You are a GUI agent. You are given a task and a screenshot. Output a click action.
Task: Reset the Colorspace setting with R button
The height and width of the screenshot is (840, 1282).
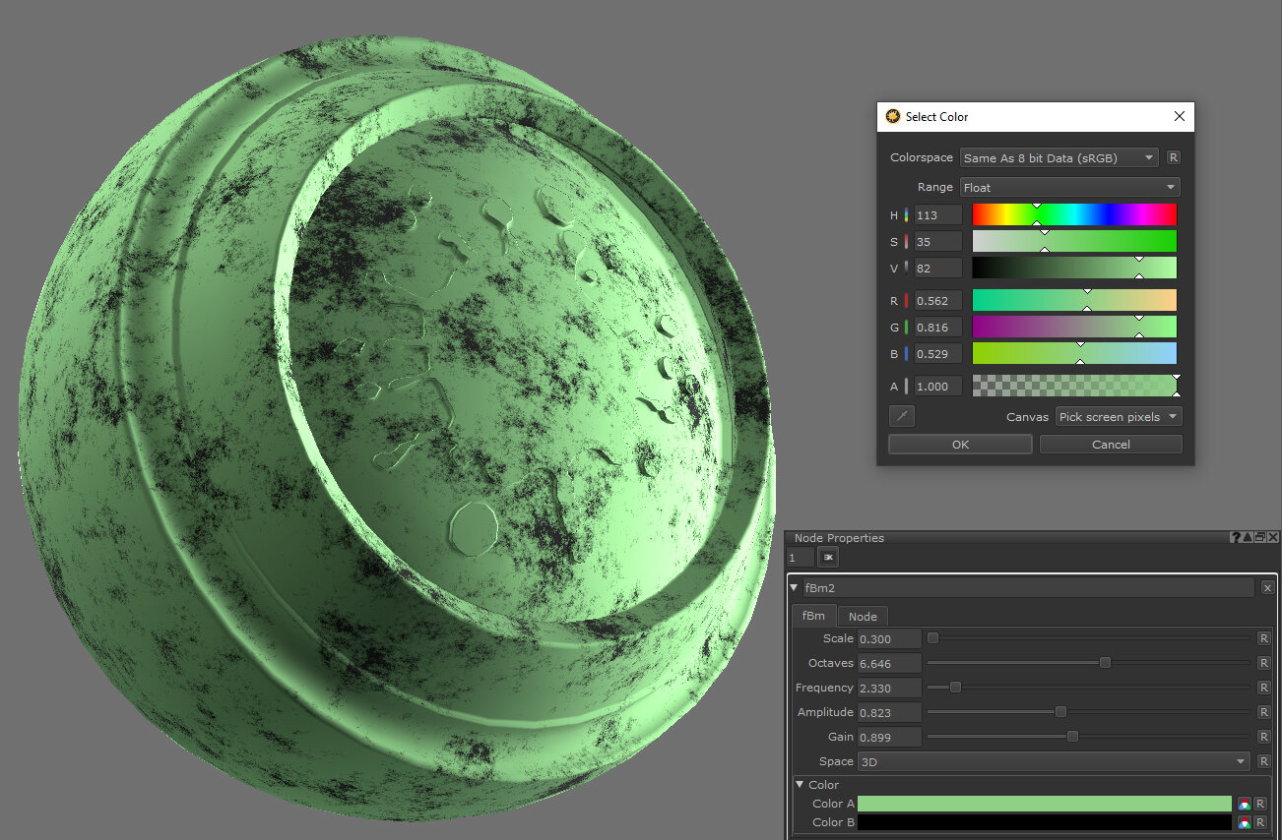[1173, 157]
